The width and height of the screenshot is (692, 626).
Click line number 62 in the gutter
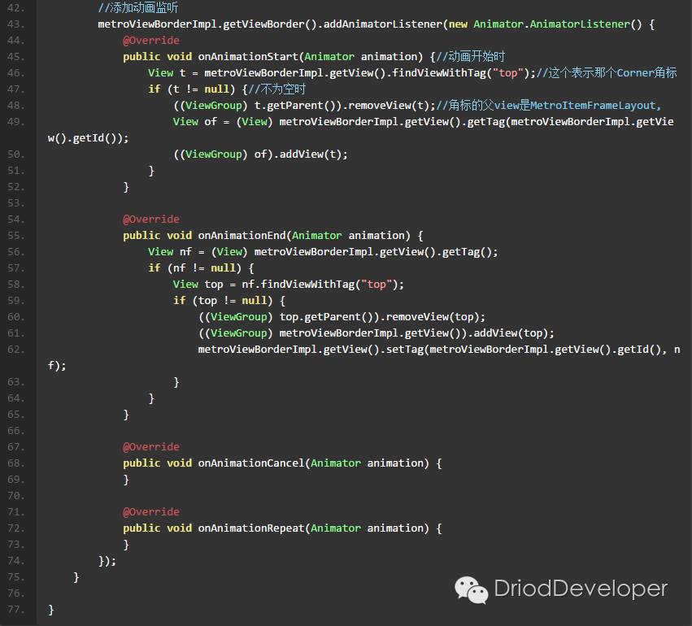16,350
